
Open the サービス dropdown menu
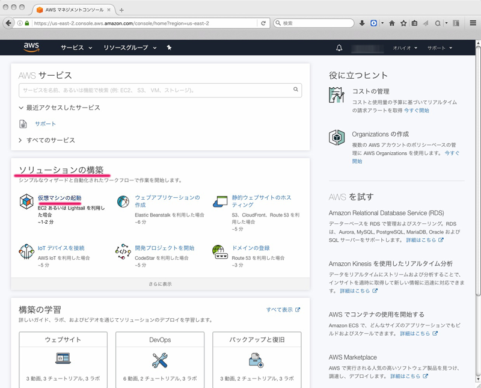click(76, 48)
